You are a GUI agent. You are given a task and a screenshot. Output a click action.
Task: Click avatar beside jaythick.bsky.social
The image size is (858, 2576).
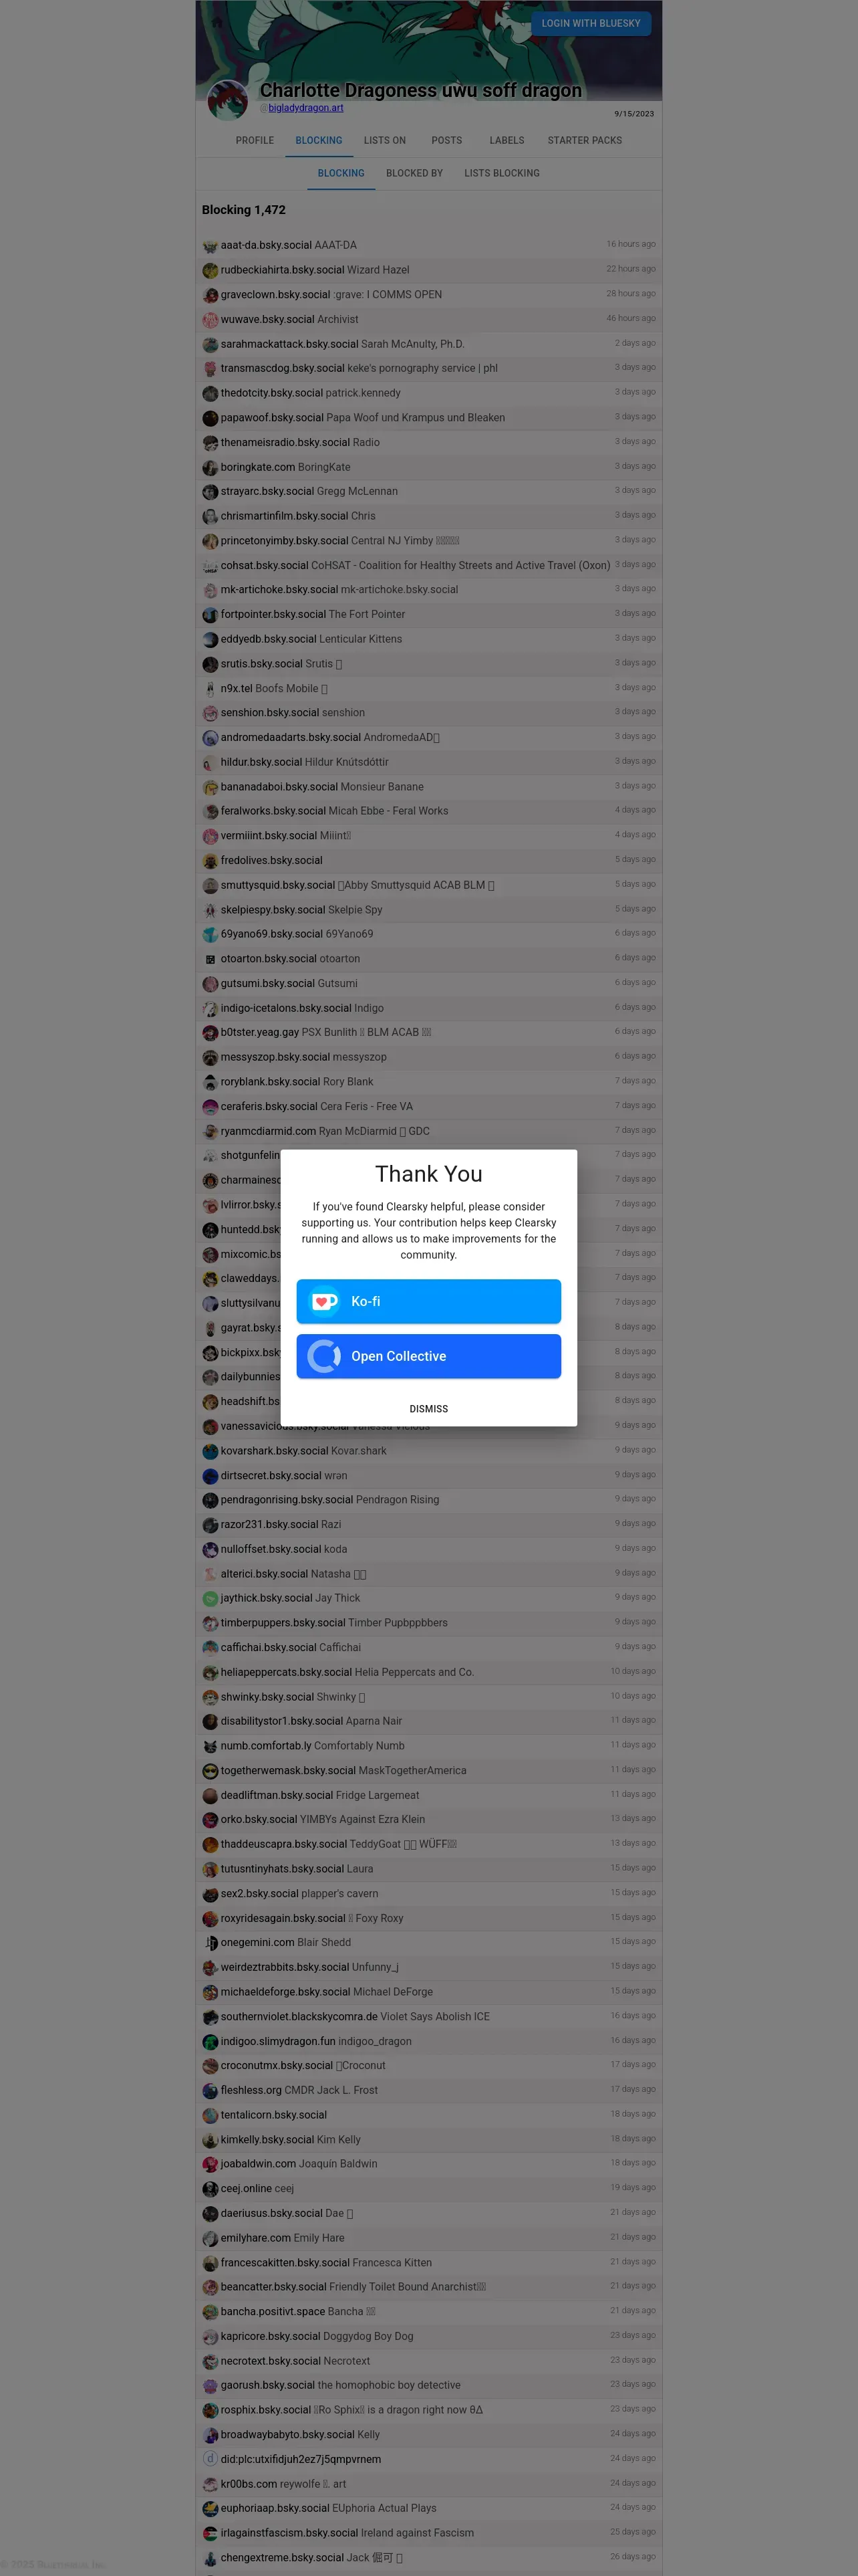tap(210, 1599)
